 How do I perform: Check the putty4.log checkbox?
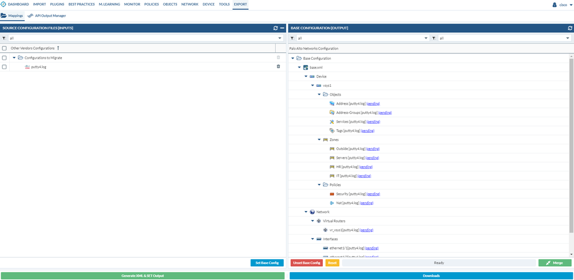[x=5, y=67]
